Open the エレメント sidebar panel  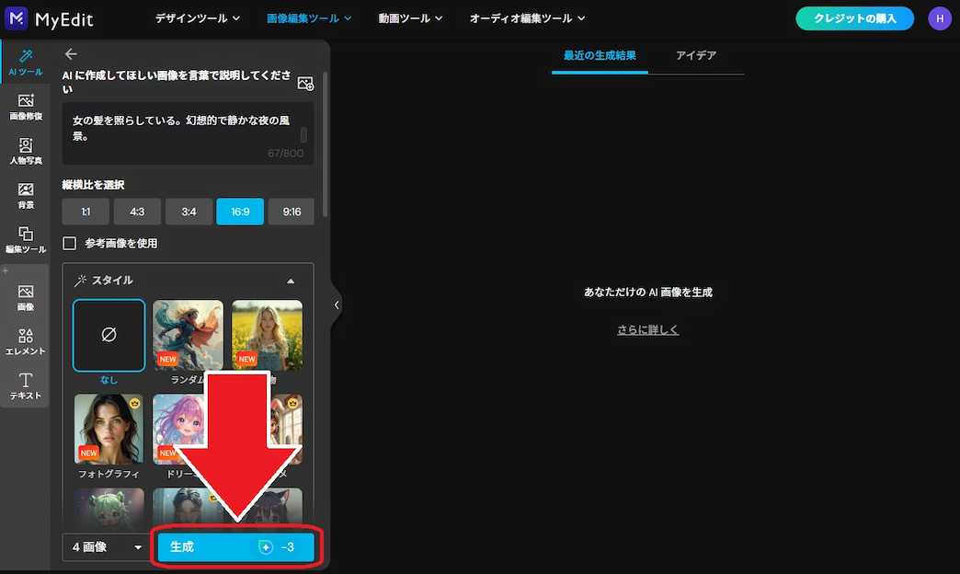point(25,342)
